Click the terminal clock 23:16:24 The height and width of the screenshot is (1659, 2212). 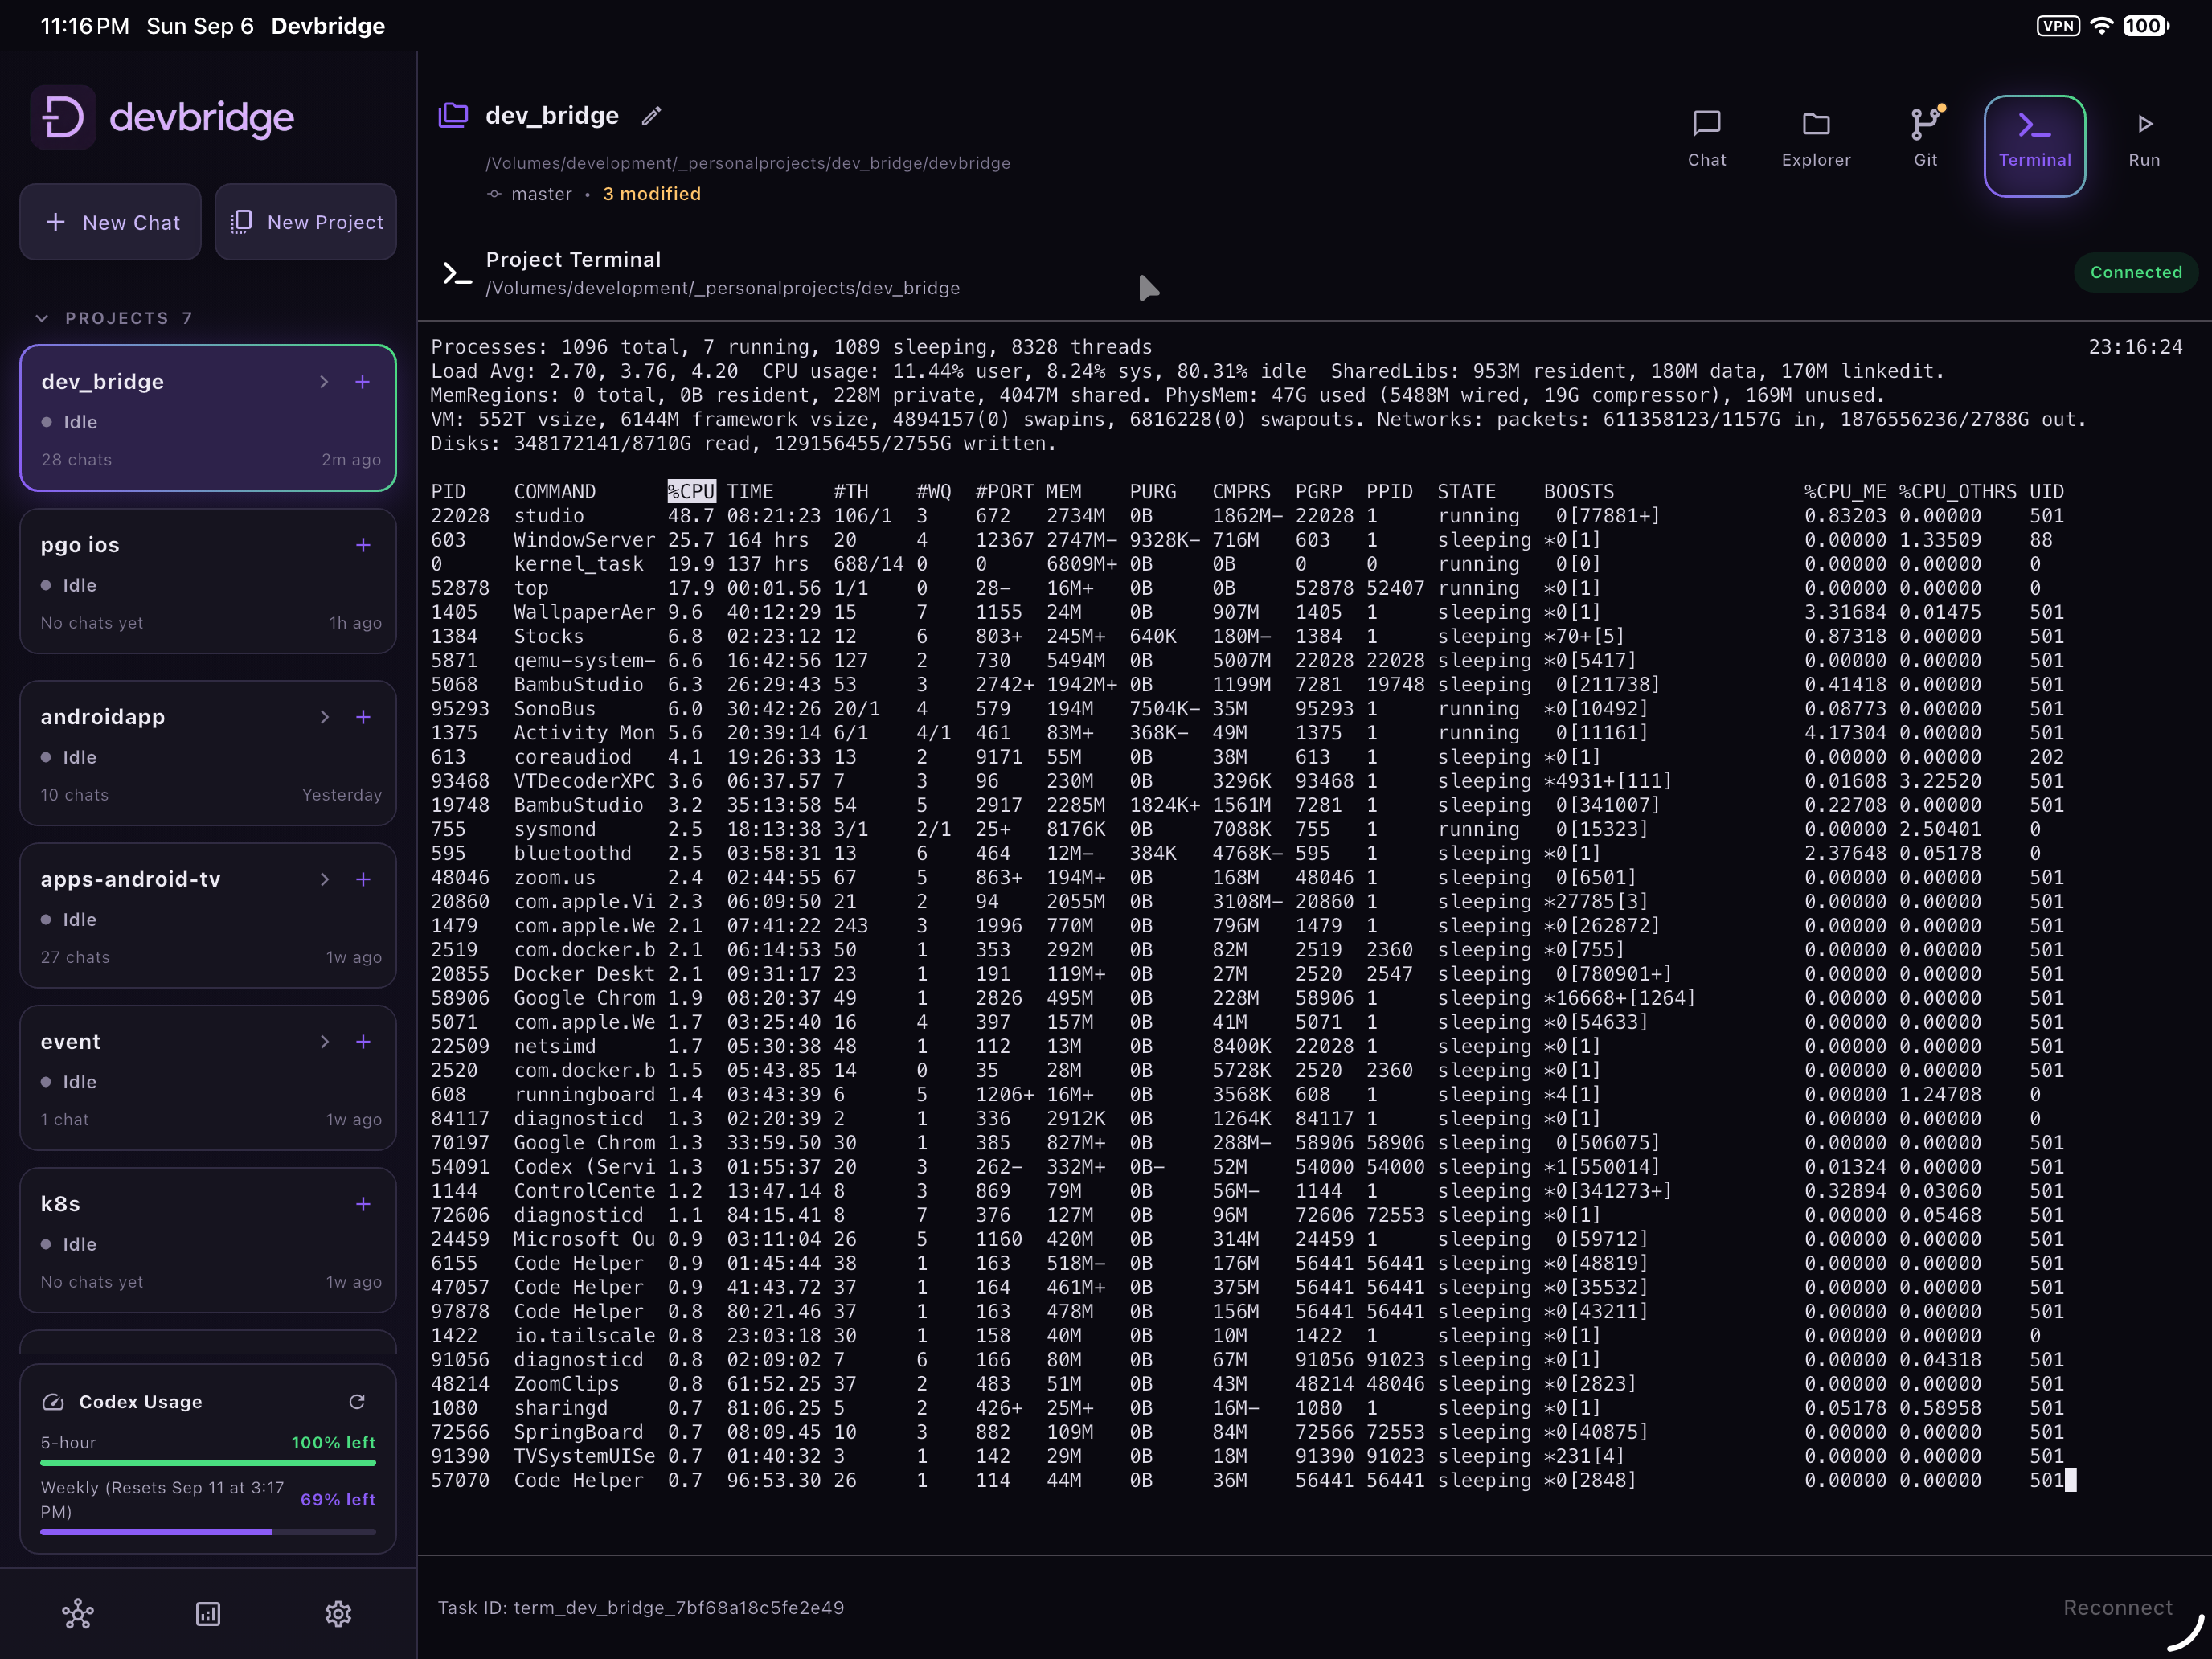tap(2136, 347)
